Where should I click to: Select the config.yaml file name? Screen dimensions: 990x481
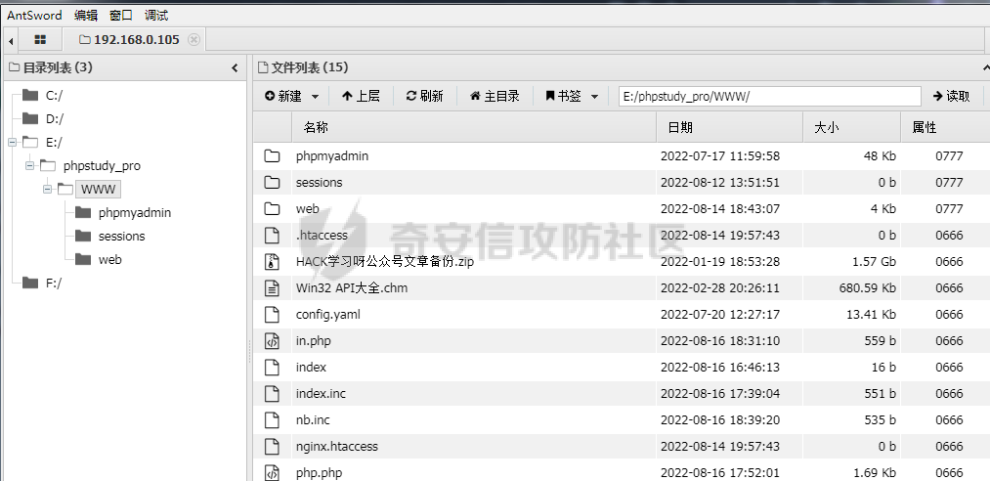(327, 315)
